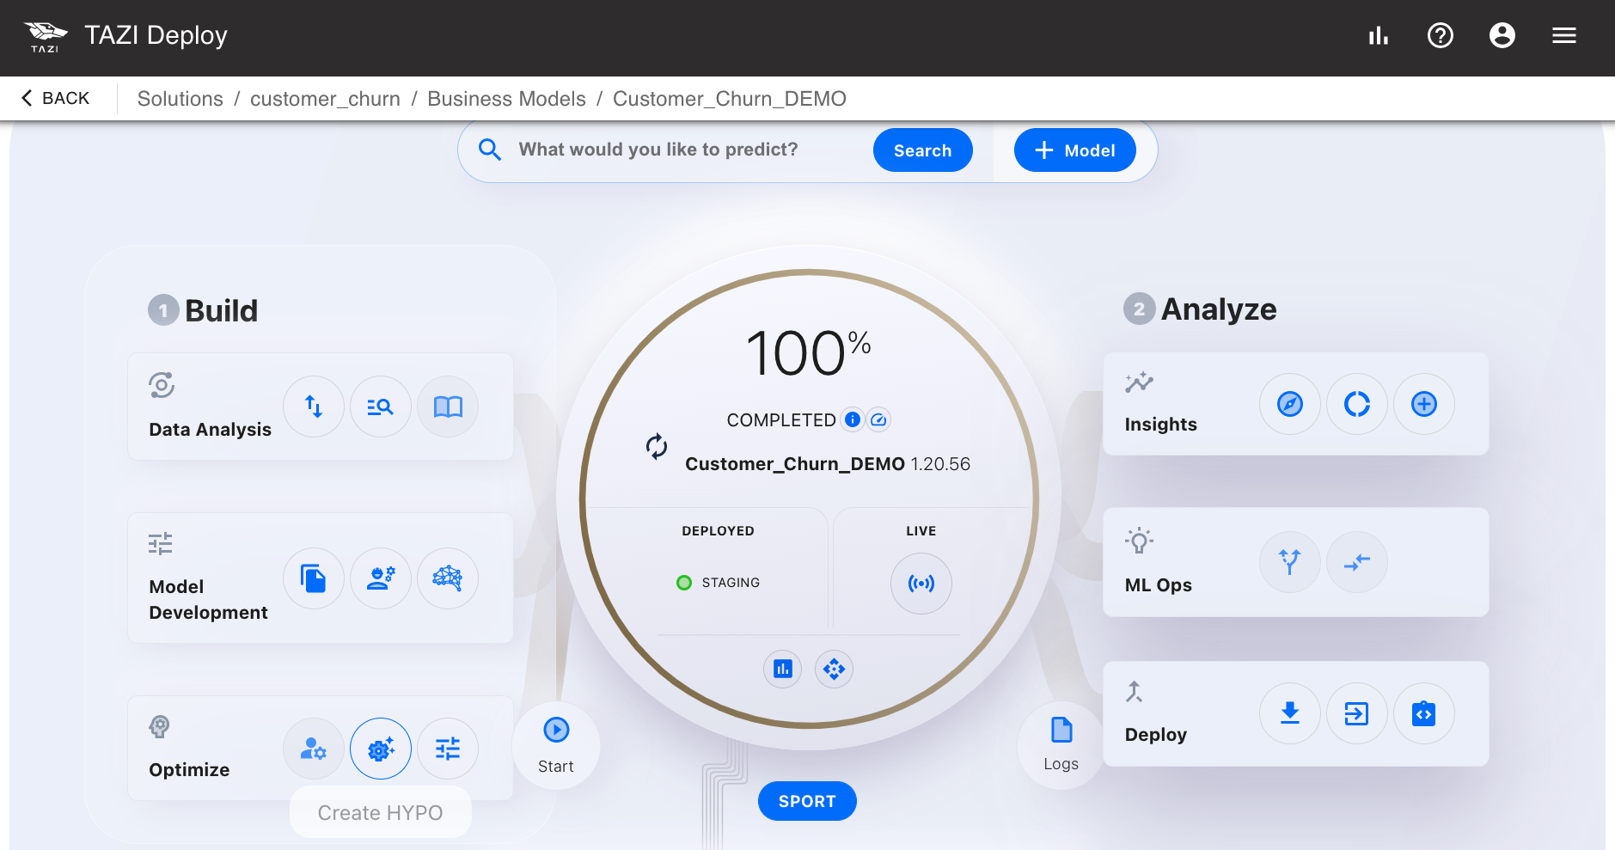The image size is (1615, 850).
Task: Click Optimize user-settings icon
Action: [314, 749]
